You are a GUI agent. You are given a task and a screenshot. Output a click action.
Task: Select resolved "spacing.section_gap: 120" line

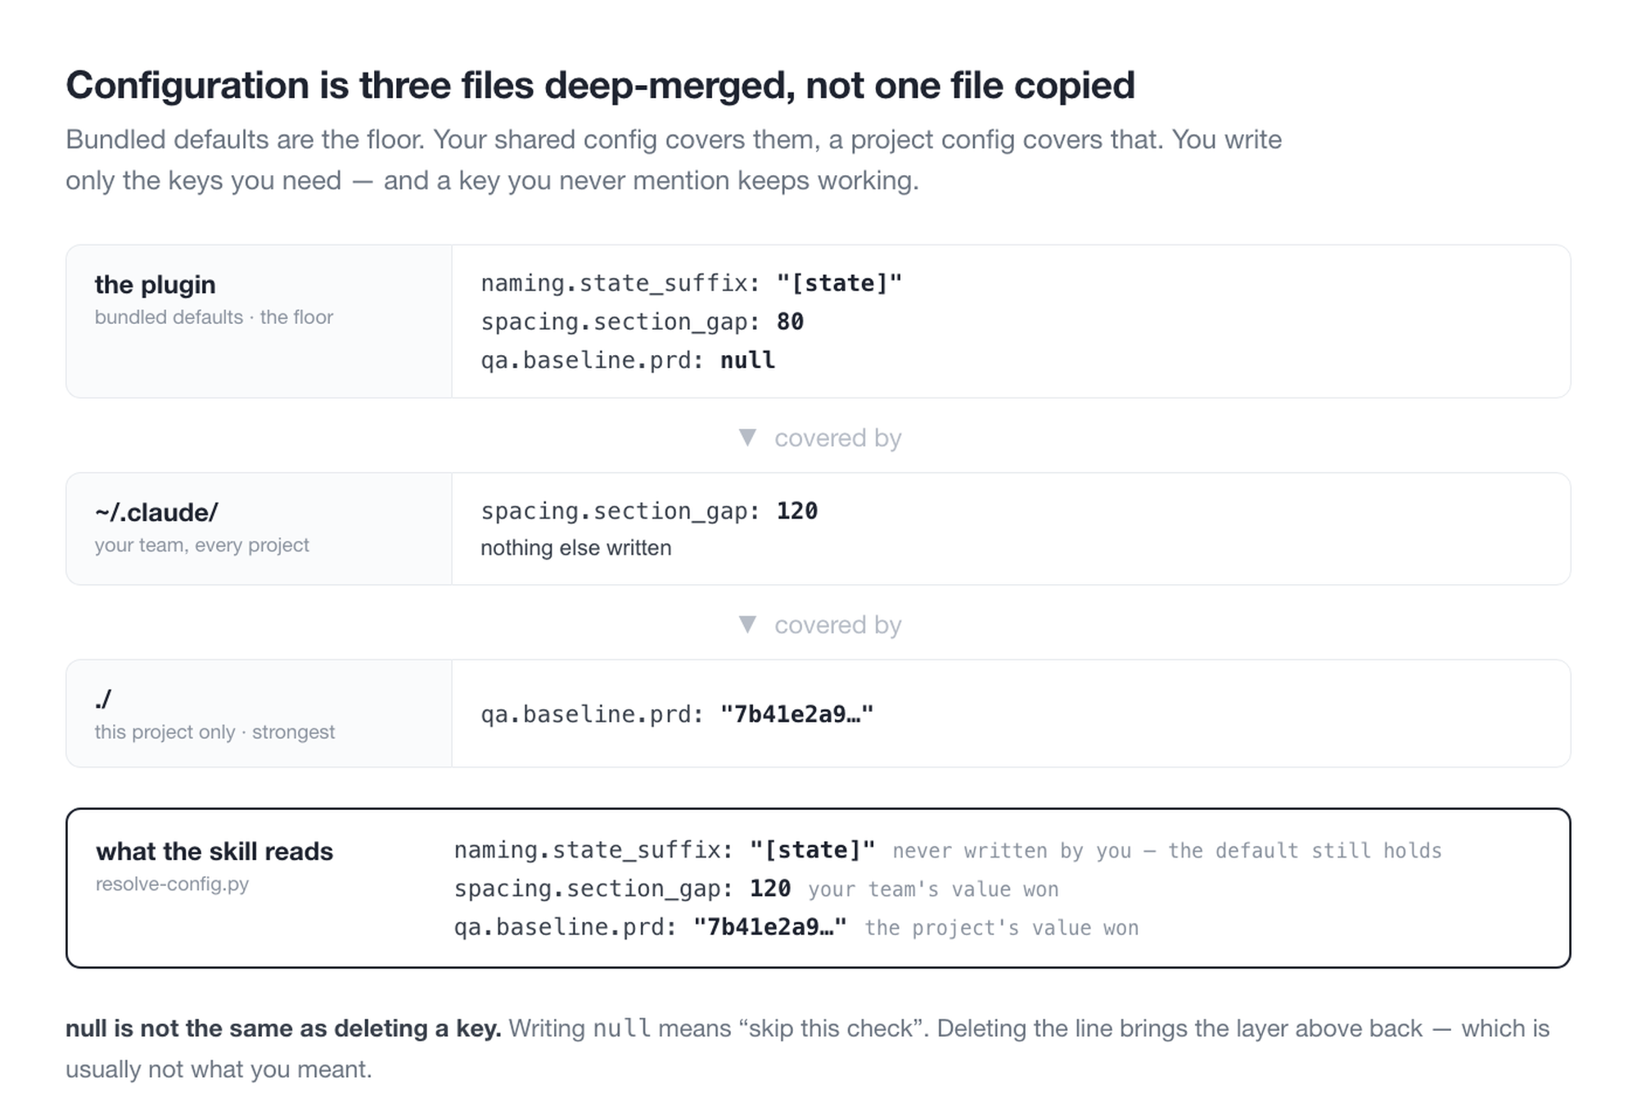(x=623, y=889)
